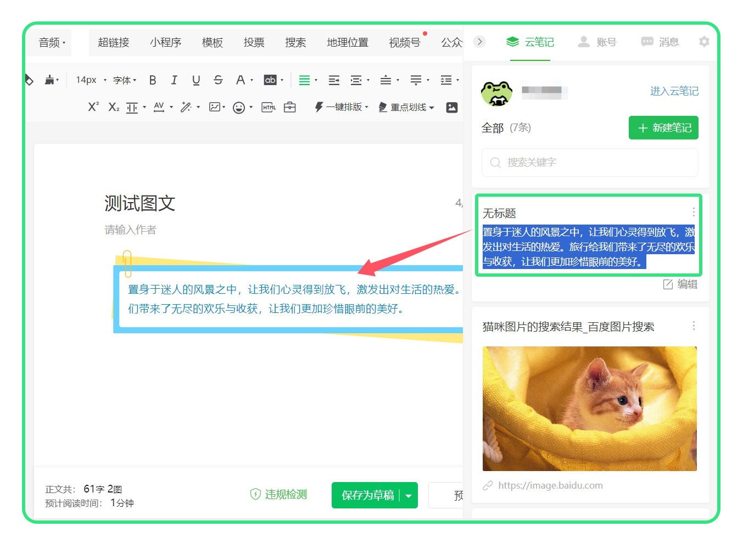The image size is (743, 543).
Task: Open the image.baidu.com link
Action: tap(550, 485)
